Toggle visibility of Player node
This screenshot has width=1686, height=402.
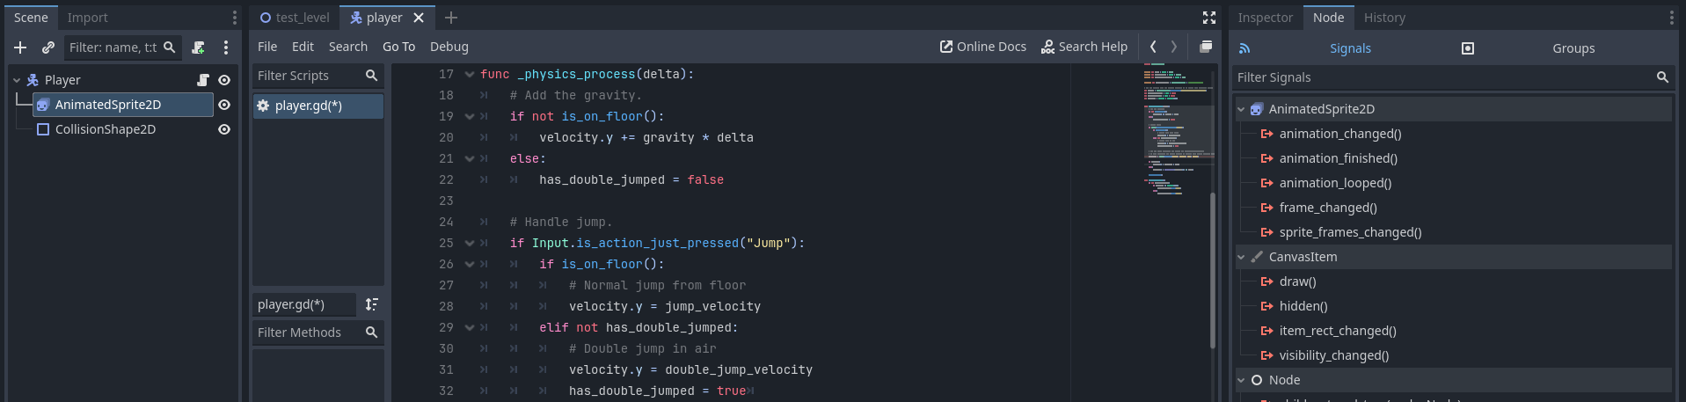point(224,80)
